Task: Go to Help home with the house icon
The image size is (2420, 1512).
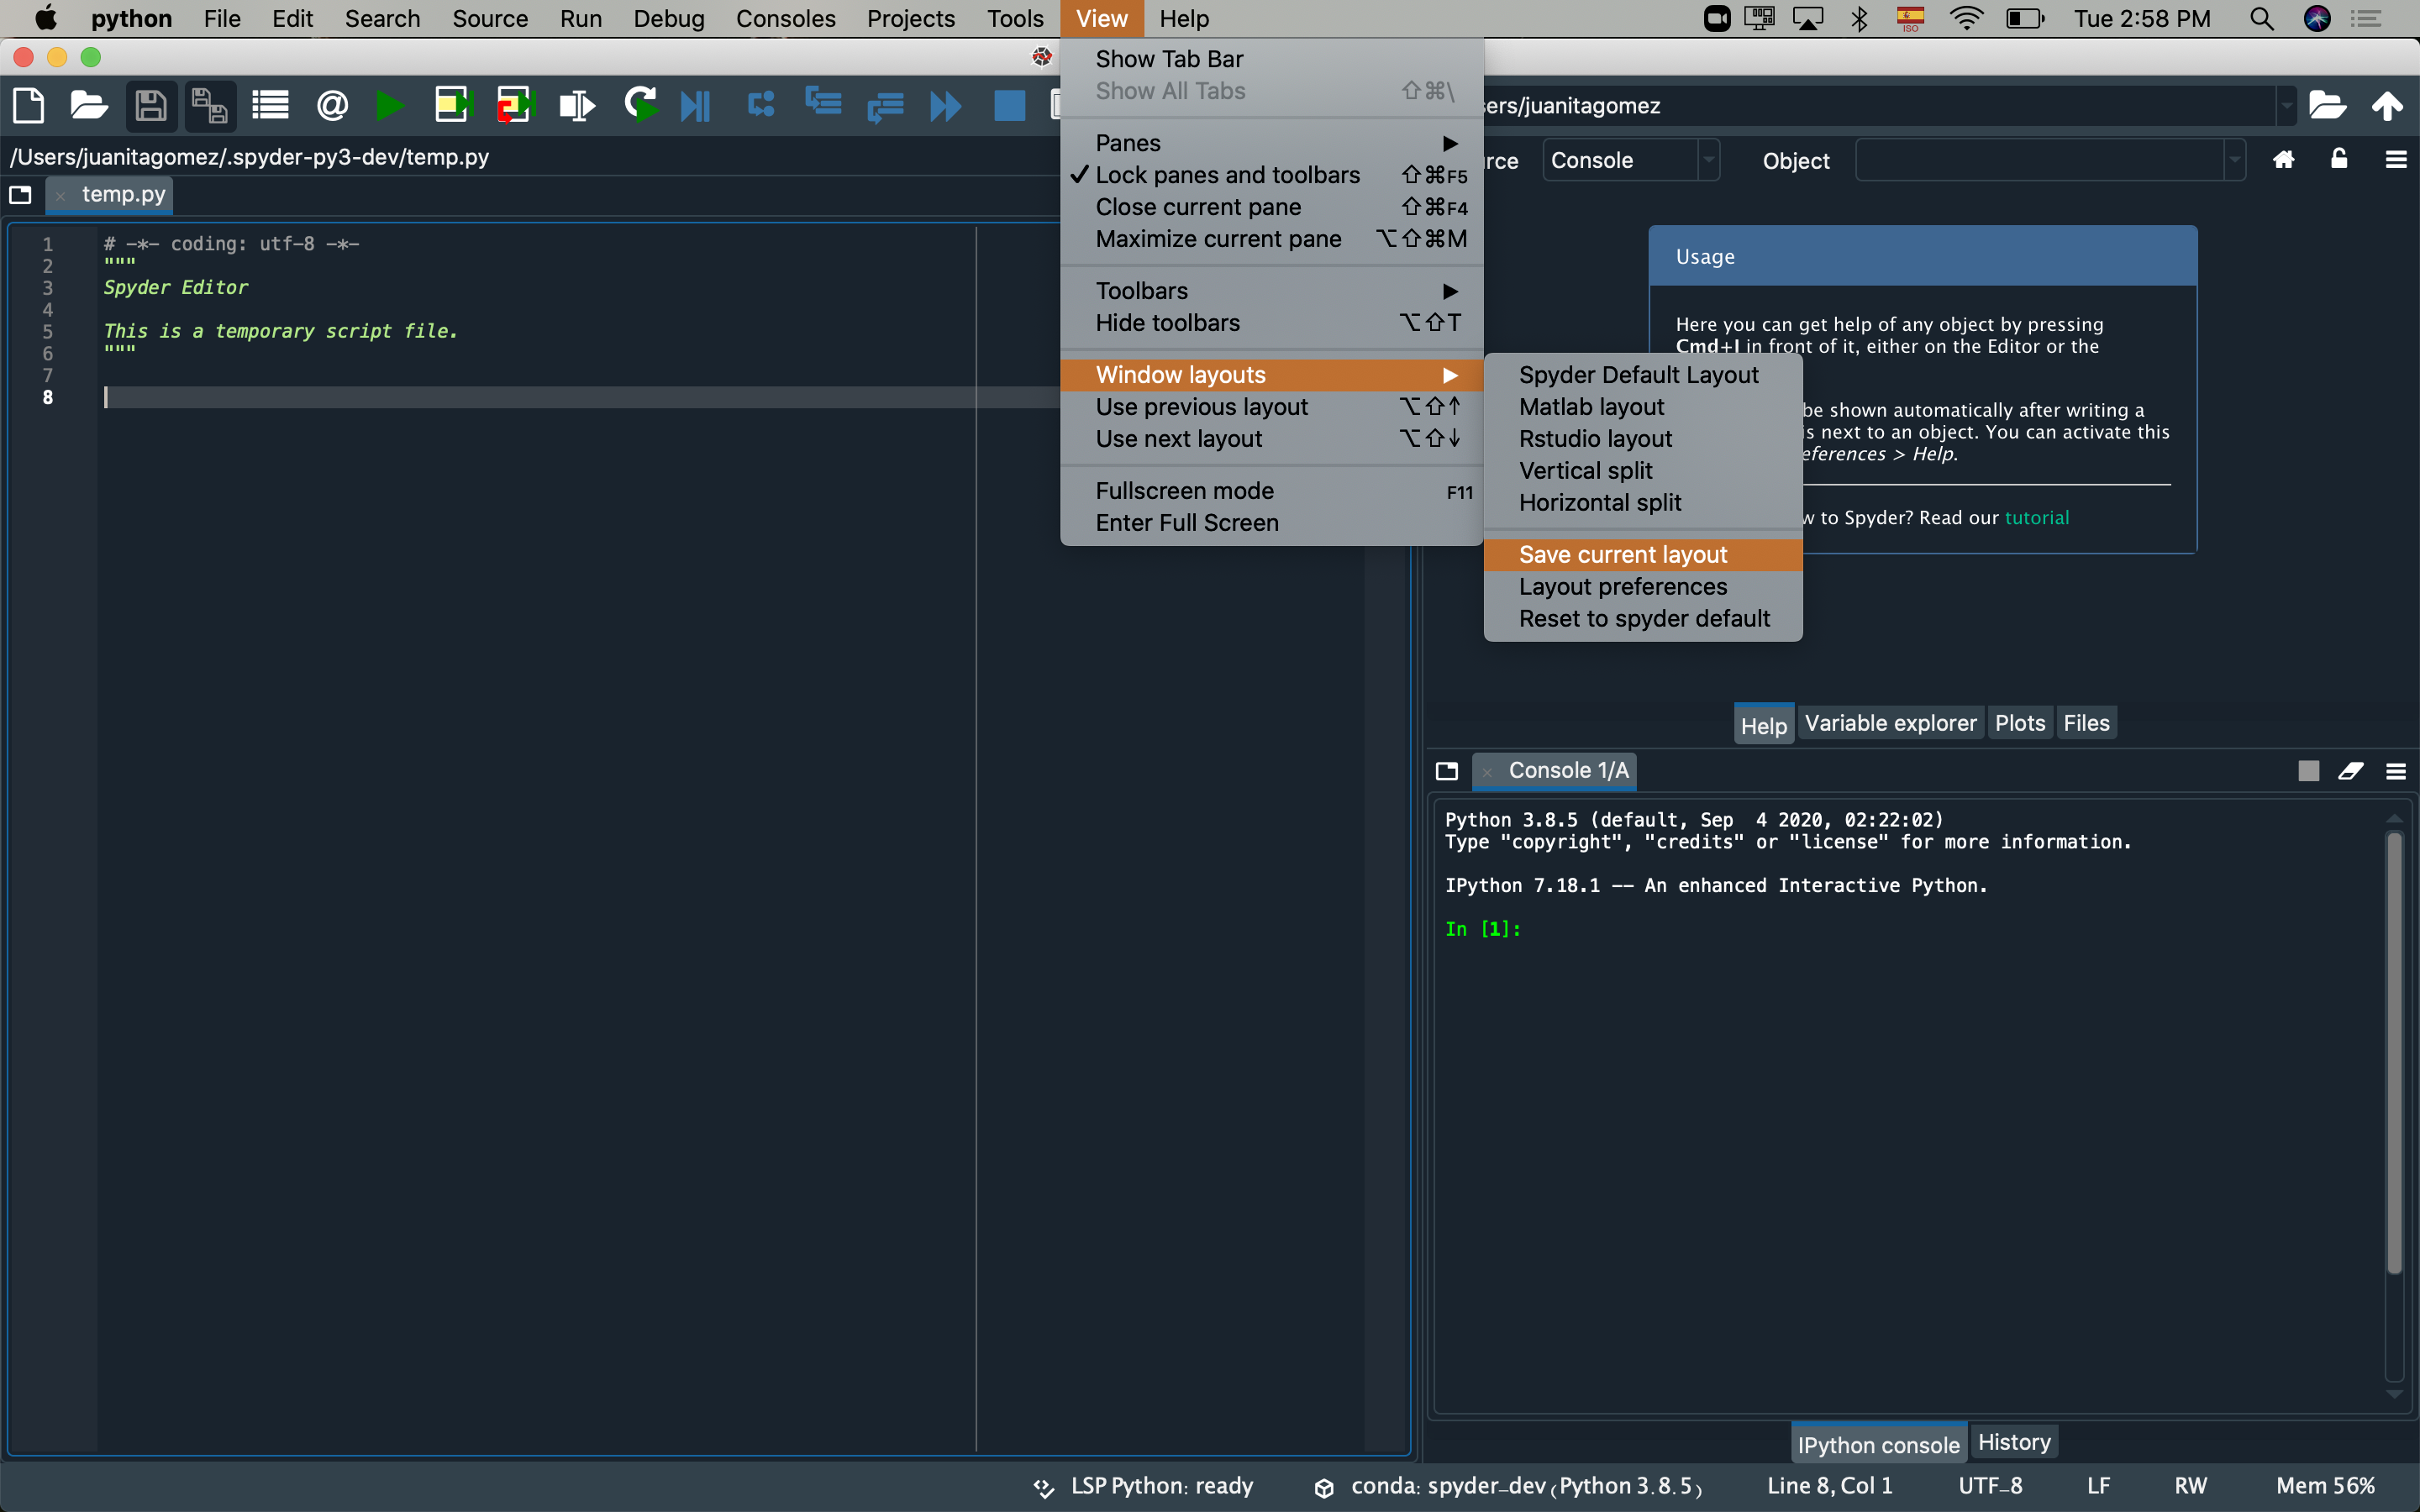Action: click(2283, 159)
